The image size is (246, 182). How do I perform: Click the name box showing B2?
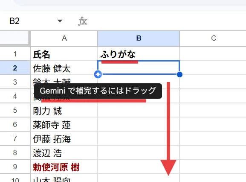pos(14,21)
